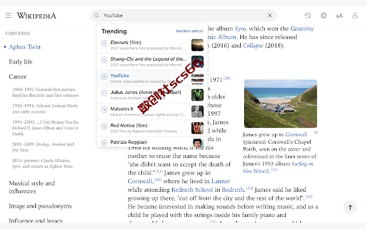This screenshot has width=366, height=229.
Task: Go to Aphex Twin contents entry
Action: click(25, 47)
